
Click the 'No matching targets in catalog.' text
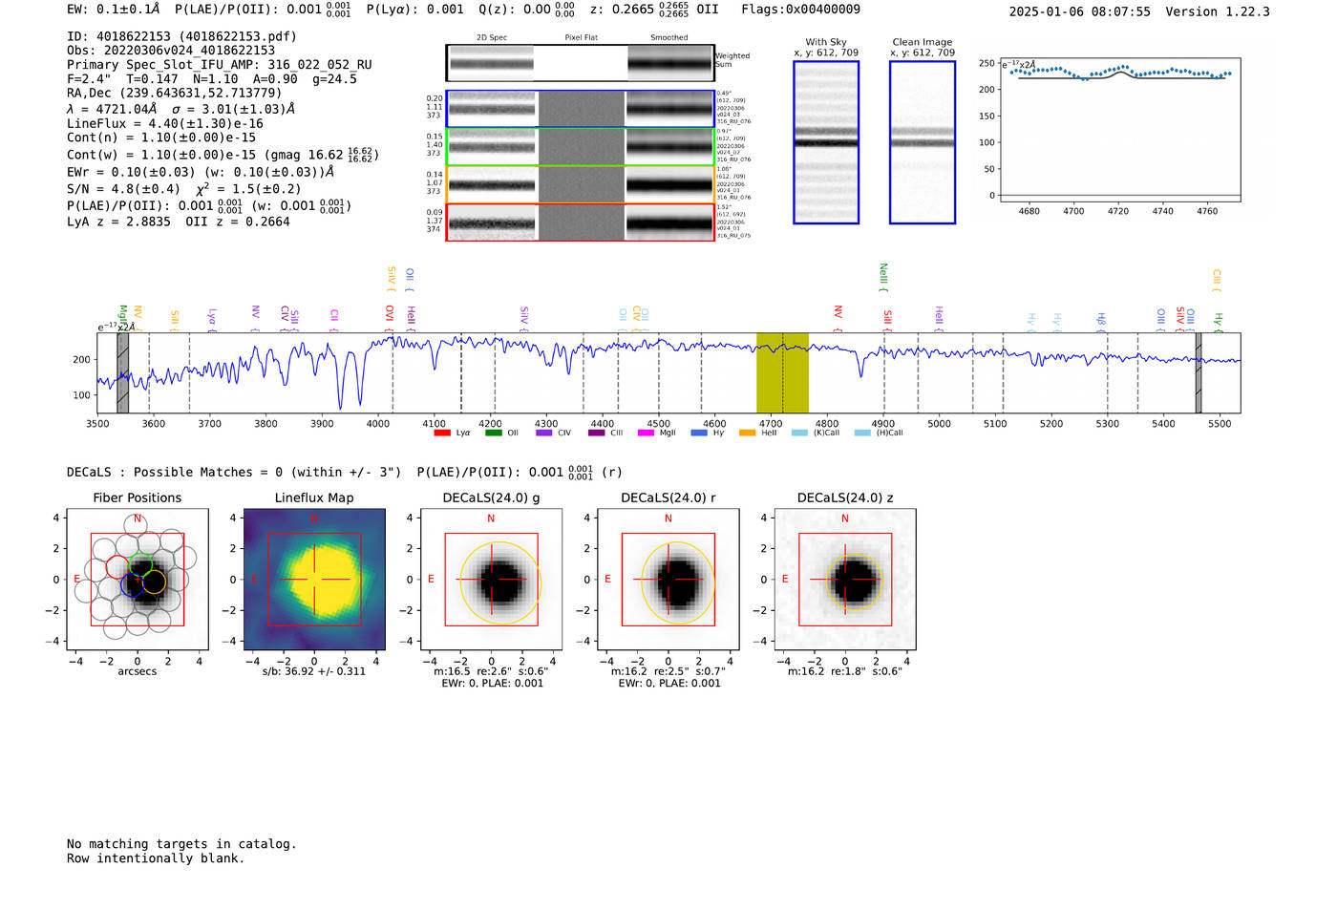coord(181,844)
